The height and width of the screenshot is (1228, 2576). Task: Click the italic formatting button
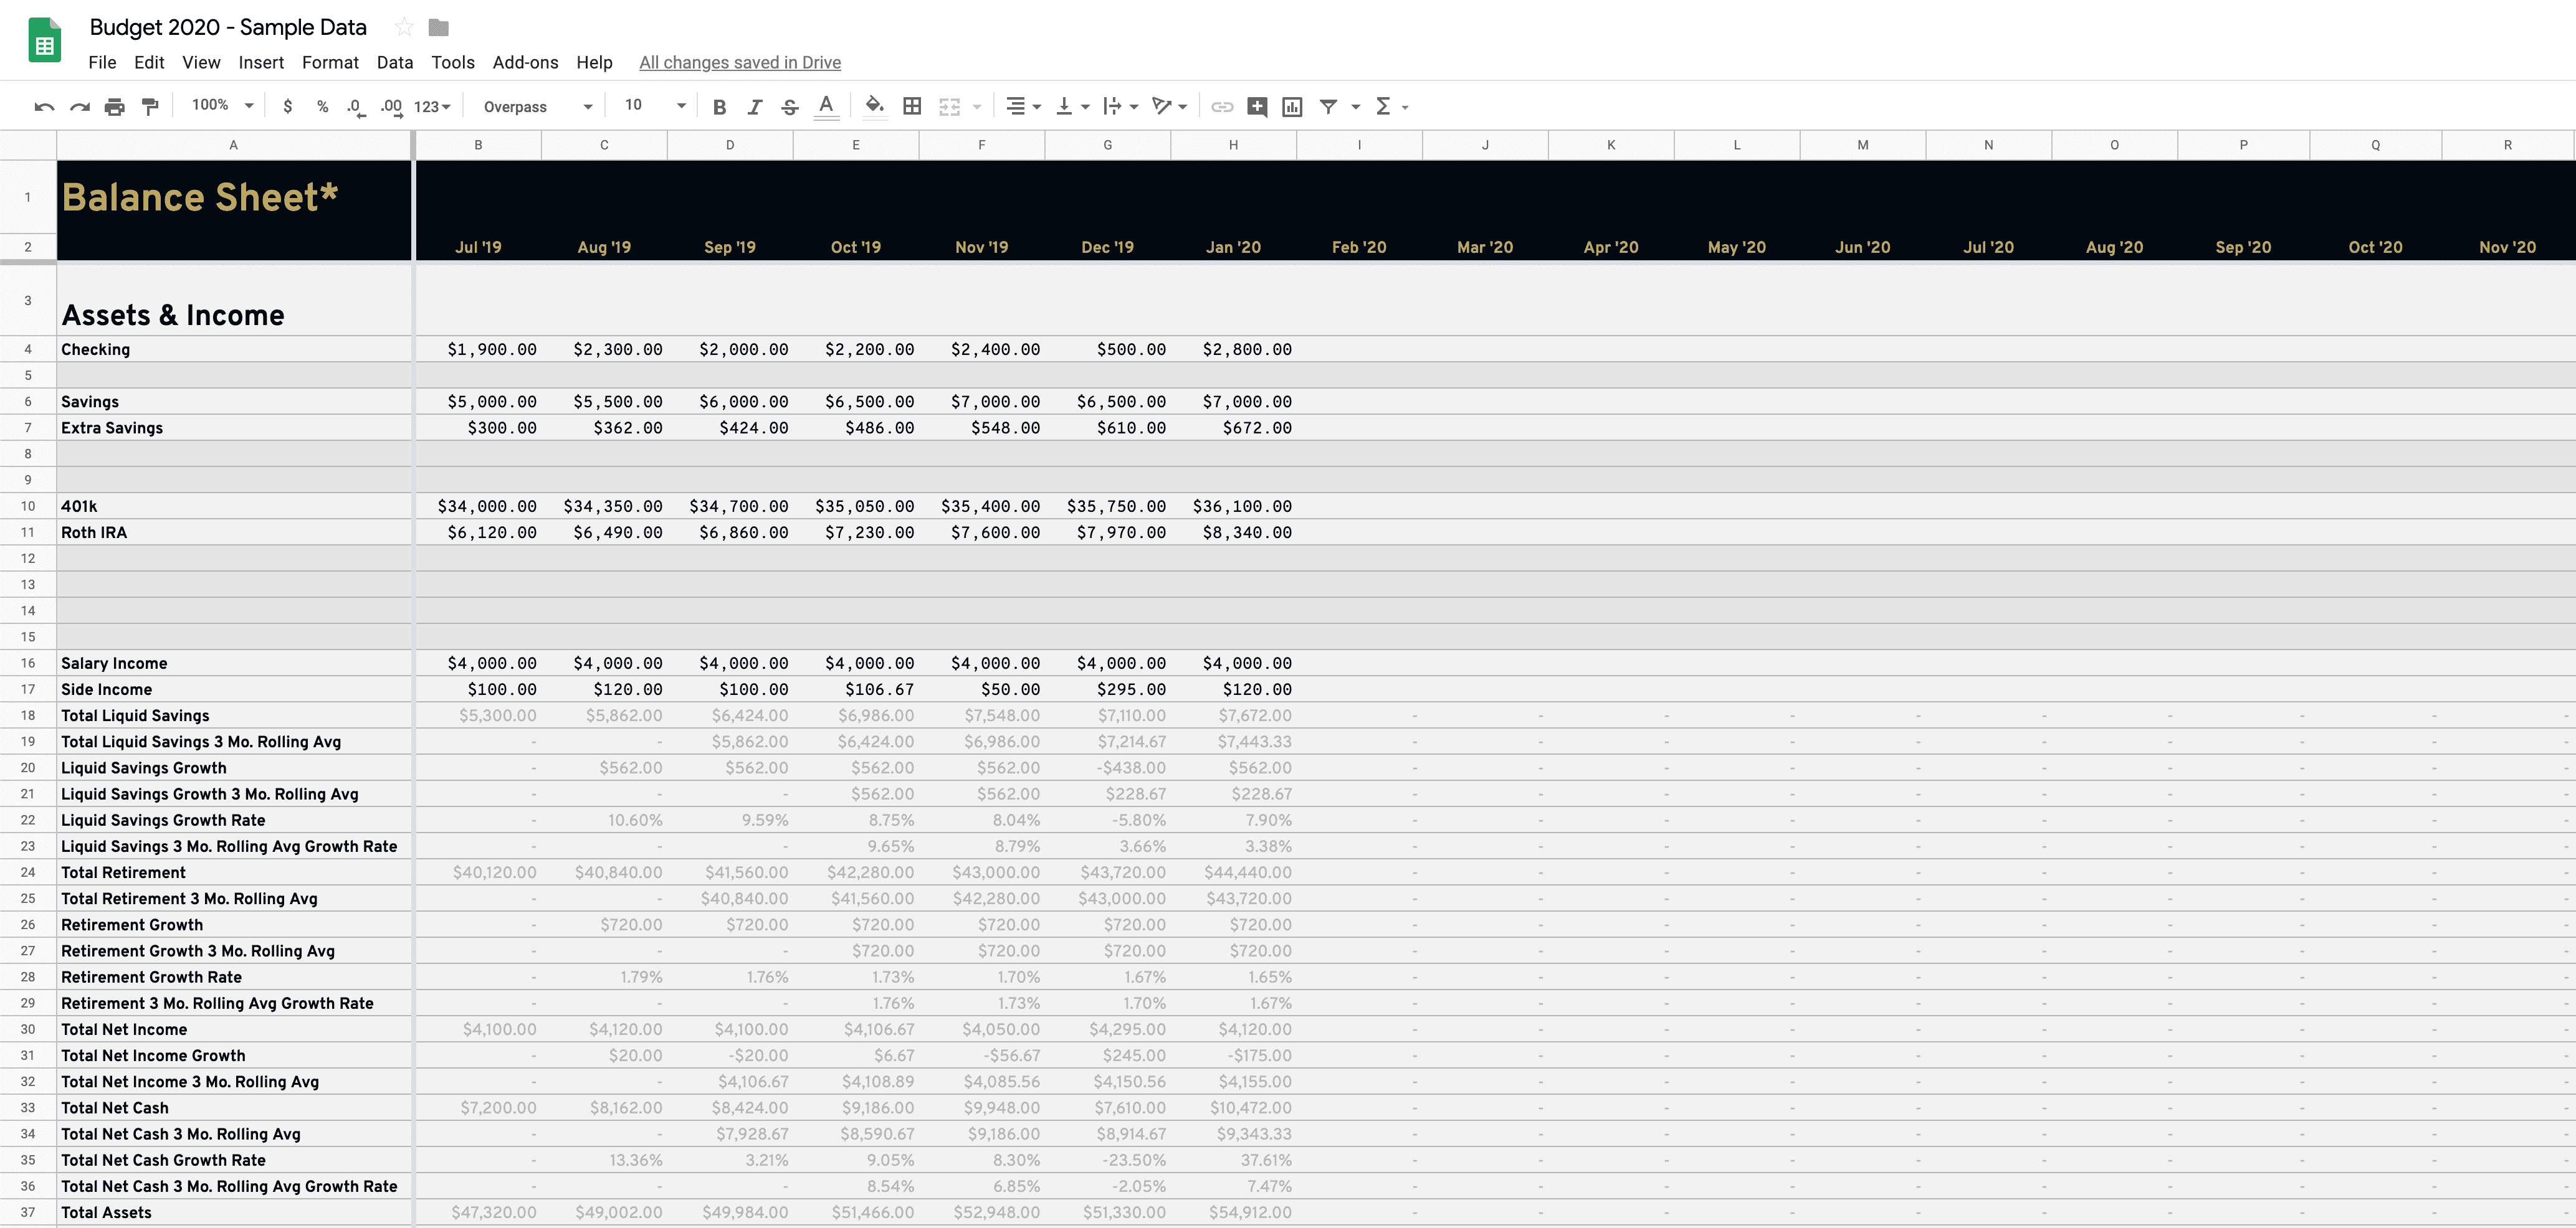tap(753, 106)
